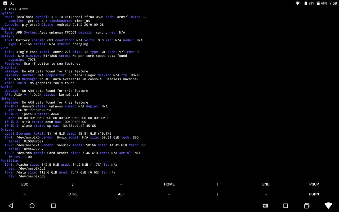Click the serial '0xda477297'
Viewport: 339px width, 212px height.
point(34,149)
